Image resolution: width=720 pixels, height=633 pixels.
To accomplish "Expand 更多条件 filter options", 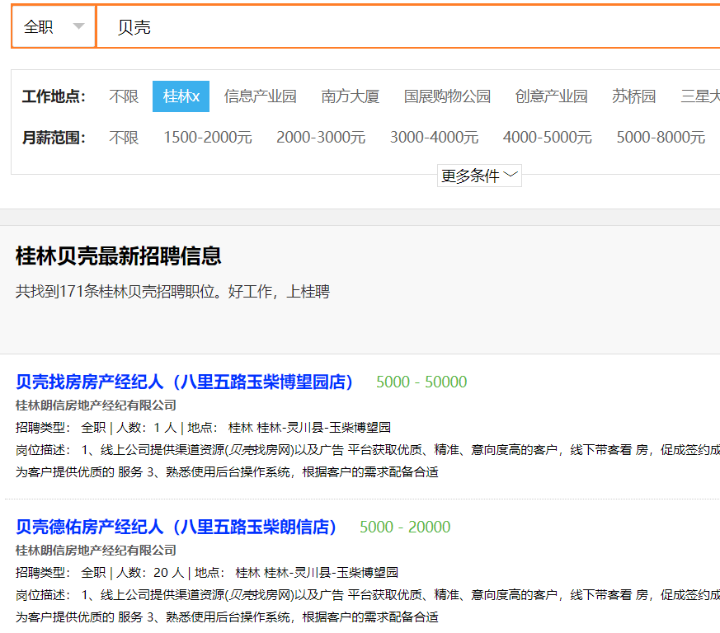I will point(479,176).
